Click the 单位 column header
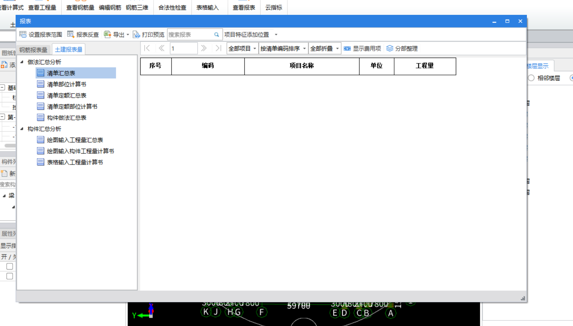Screen dimensions: 573x326 coord(377,66)
